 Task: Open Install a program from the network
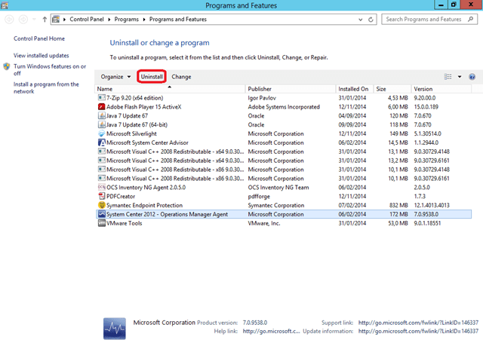point(46,87)
